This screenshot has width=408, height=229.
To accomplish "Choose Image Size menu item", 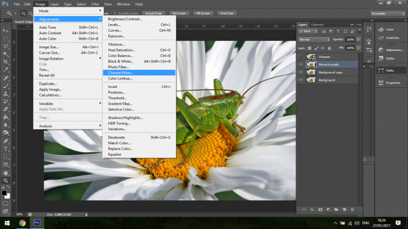I will click(68, 47).
